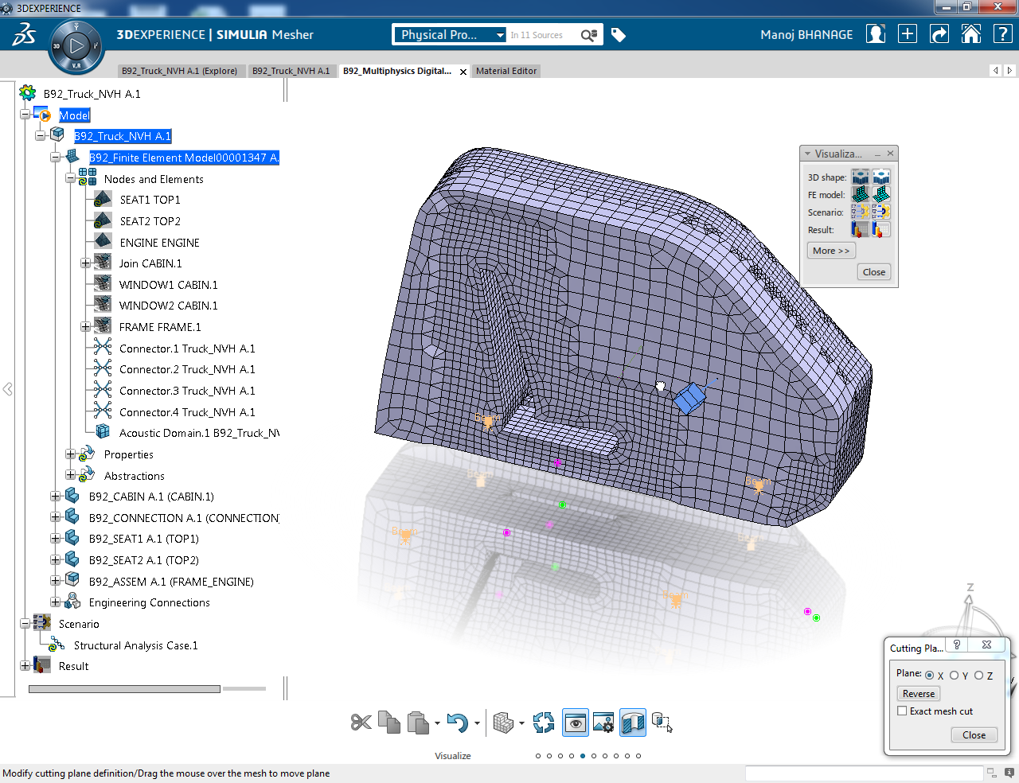Screen dimensions: 1019x783
Task: Click More >> in Visualization panel
Action: [831, 251]
